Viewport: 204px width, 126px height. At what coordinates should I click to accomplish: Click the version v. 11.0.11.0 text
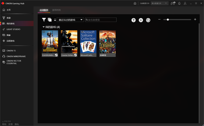pos(6,121)
